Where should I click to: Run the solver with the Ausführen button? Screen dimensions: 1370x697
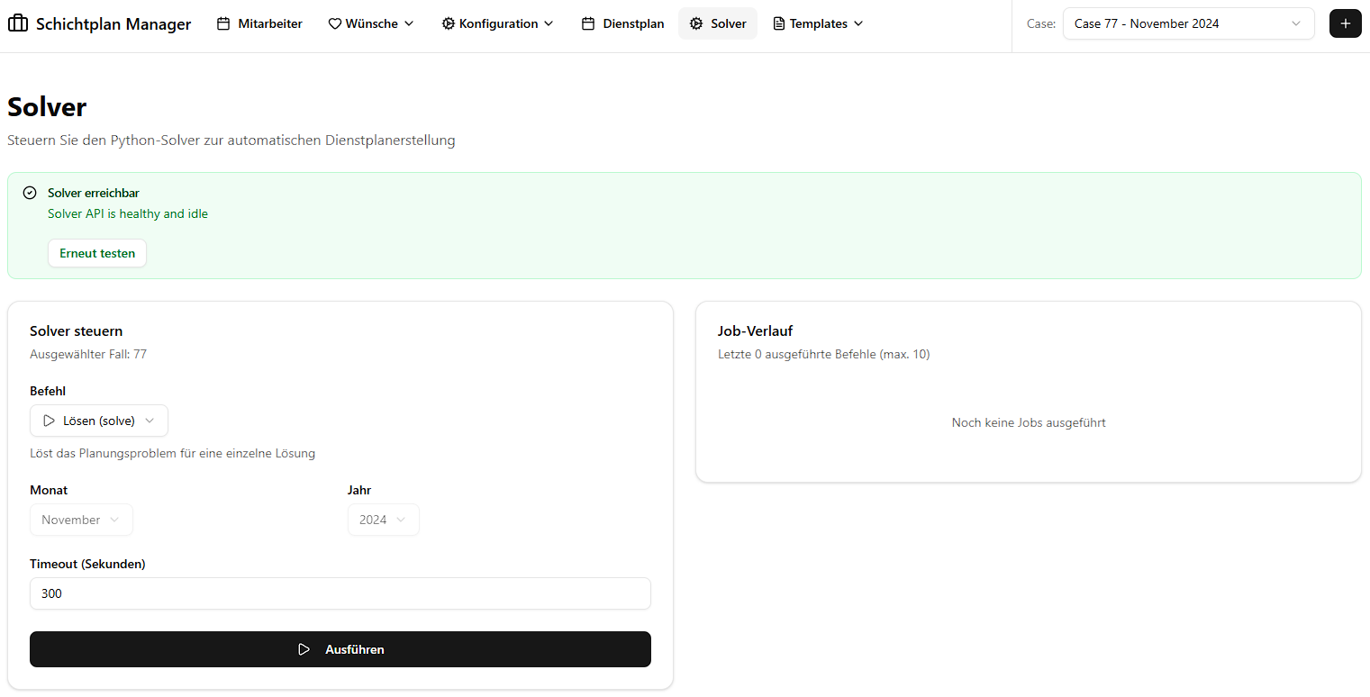pos(340,649)
